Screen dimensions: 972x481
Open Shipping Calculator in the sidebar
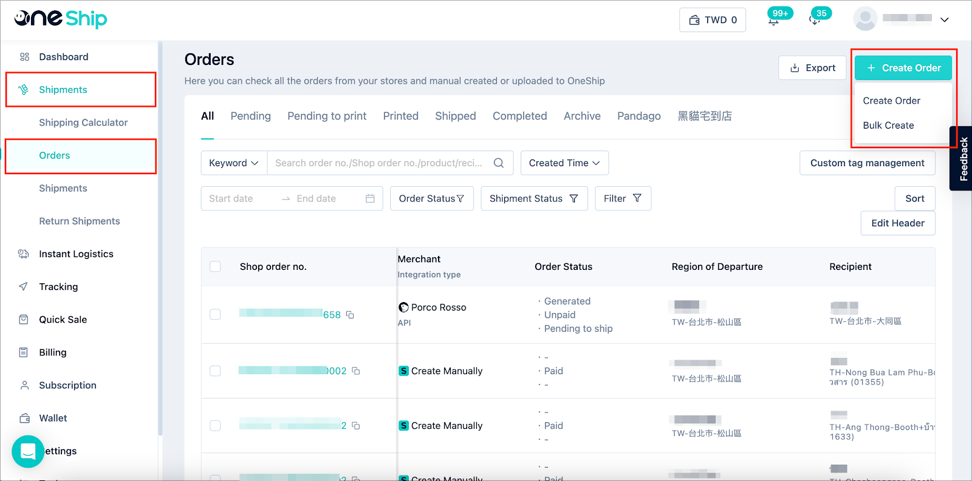(x=83, y=123)
